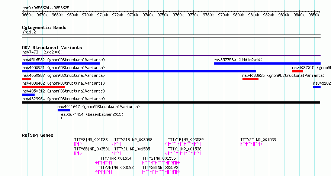Open TTTY2B|NR_003590 gene label
This screenshot has height=176, width=331.
[160, 167]
